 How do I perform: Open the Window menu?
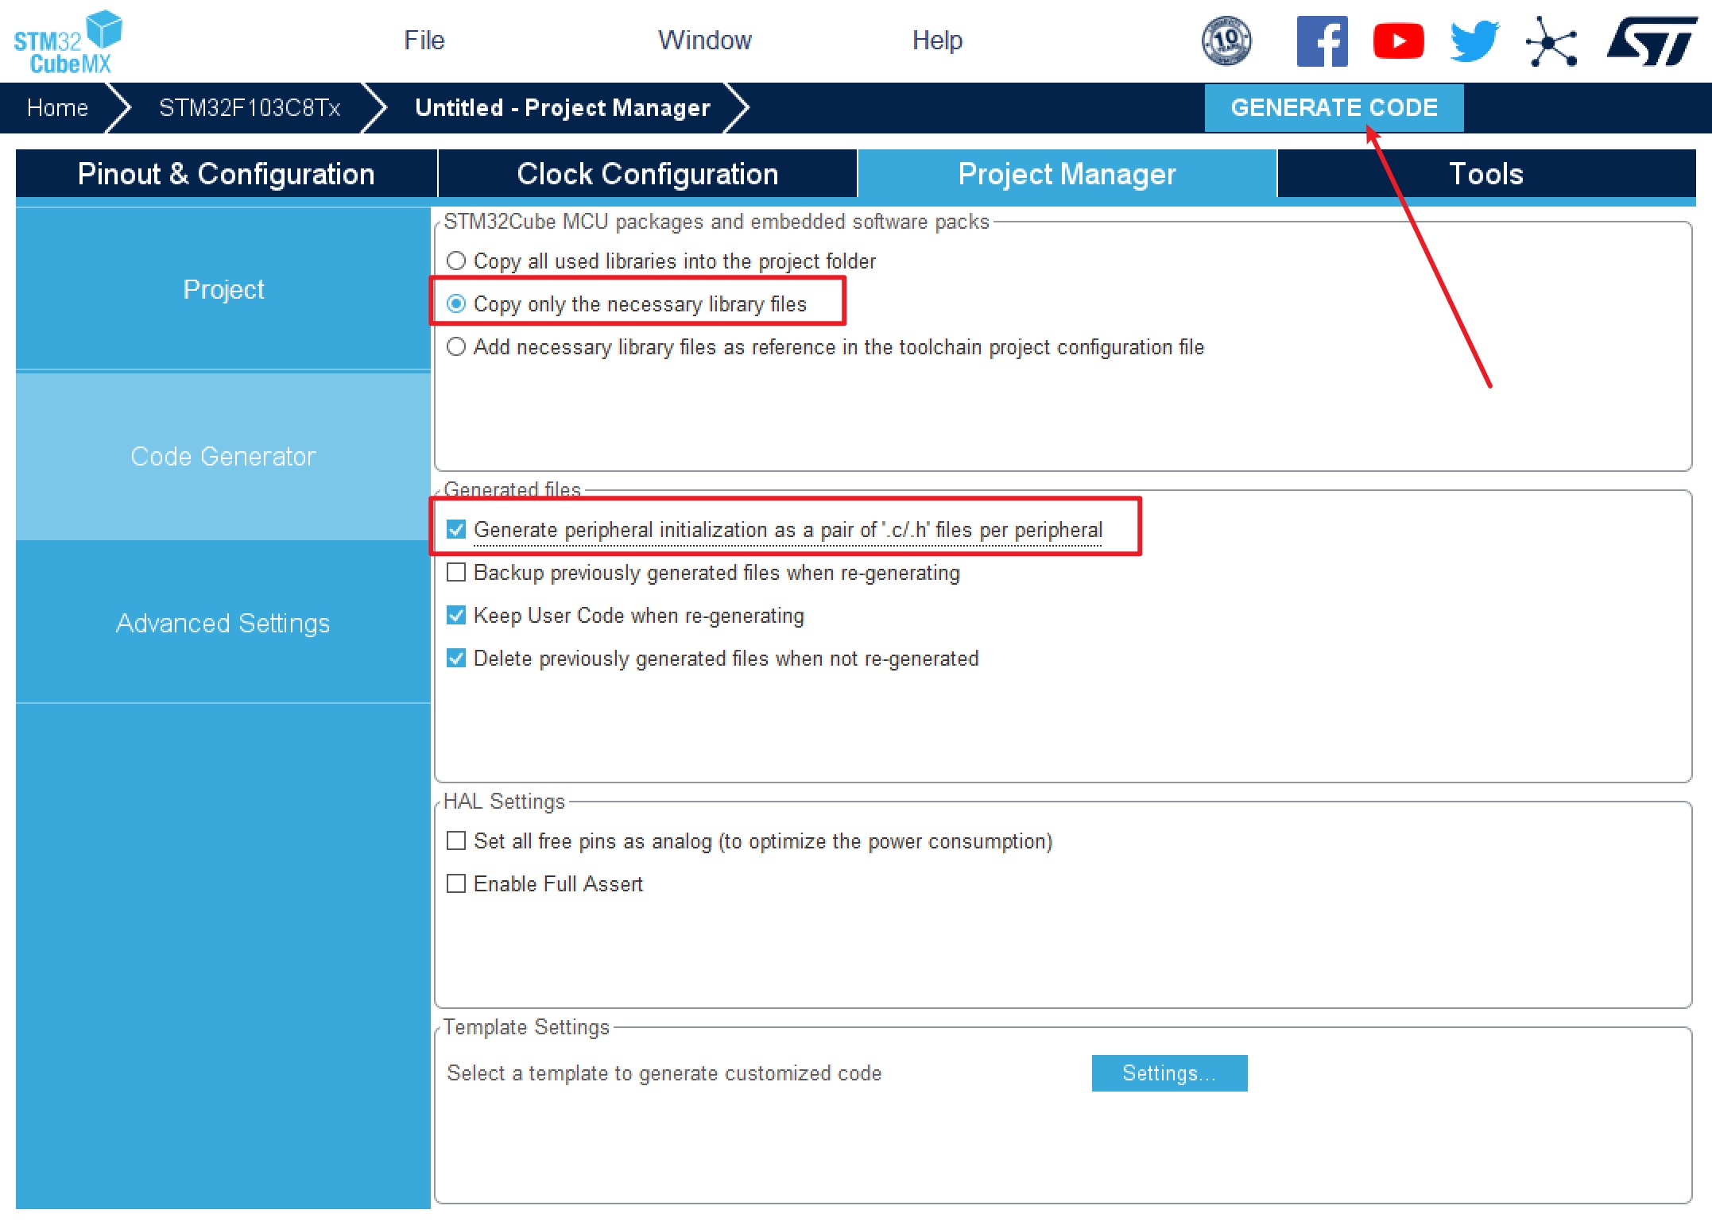(x=704, y=40)
